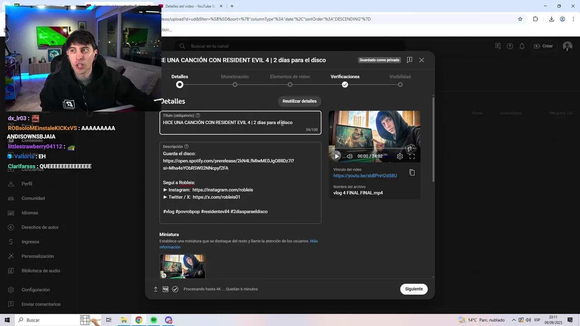Click 'Guardado como privado' badge
580x326 pixels.
click(x=379, y=60)
